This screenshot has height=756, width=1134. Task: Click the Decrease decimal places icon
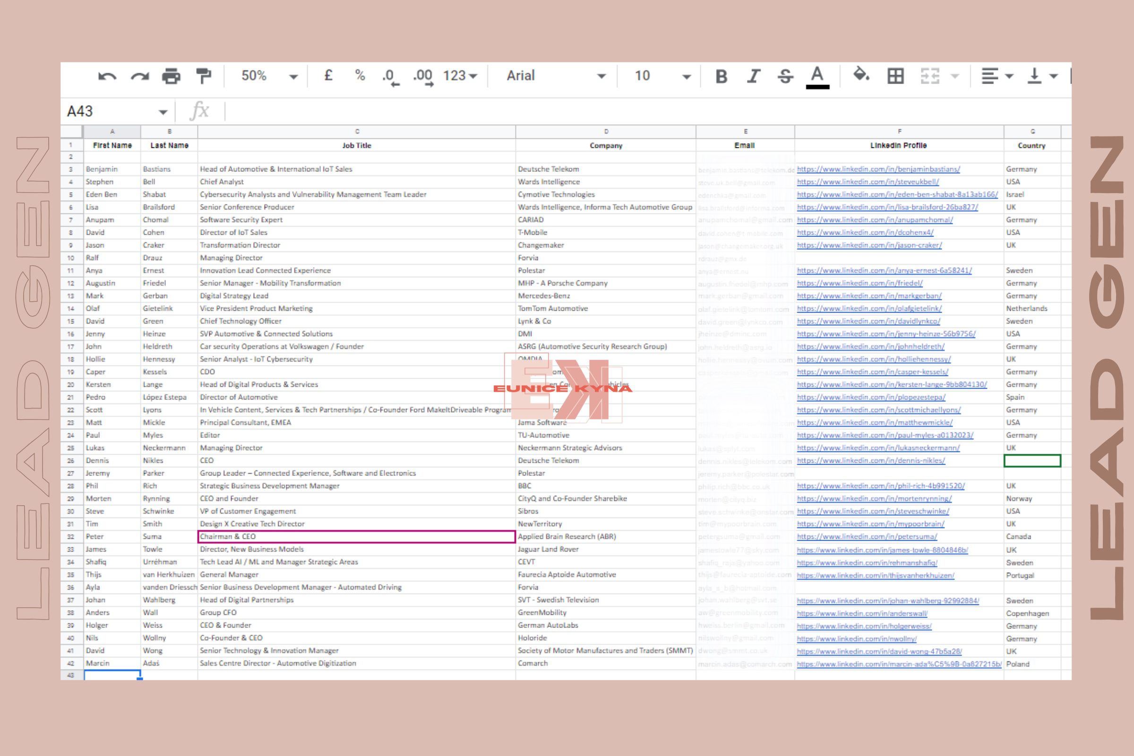point(390,76)
